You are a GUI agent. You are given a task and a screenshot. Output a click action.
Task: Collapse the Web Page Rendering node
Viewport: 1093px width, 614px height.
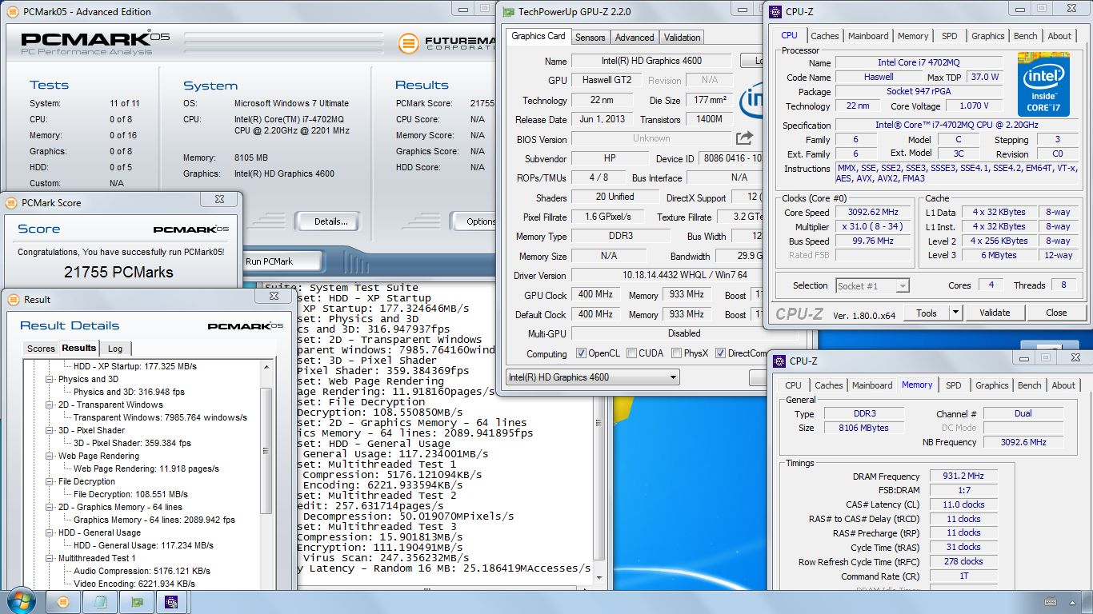(51, 456)
